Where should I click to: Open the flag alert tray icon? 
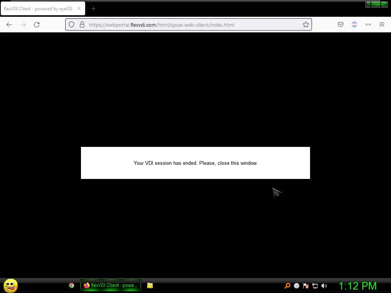pyautogui.click(x=306, y=286)
